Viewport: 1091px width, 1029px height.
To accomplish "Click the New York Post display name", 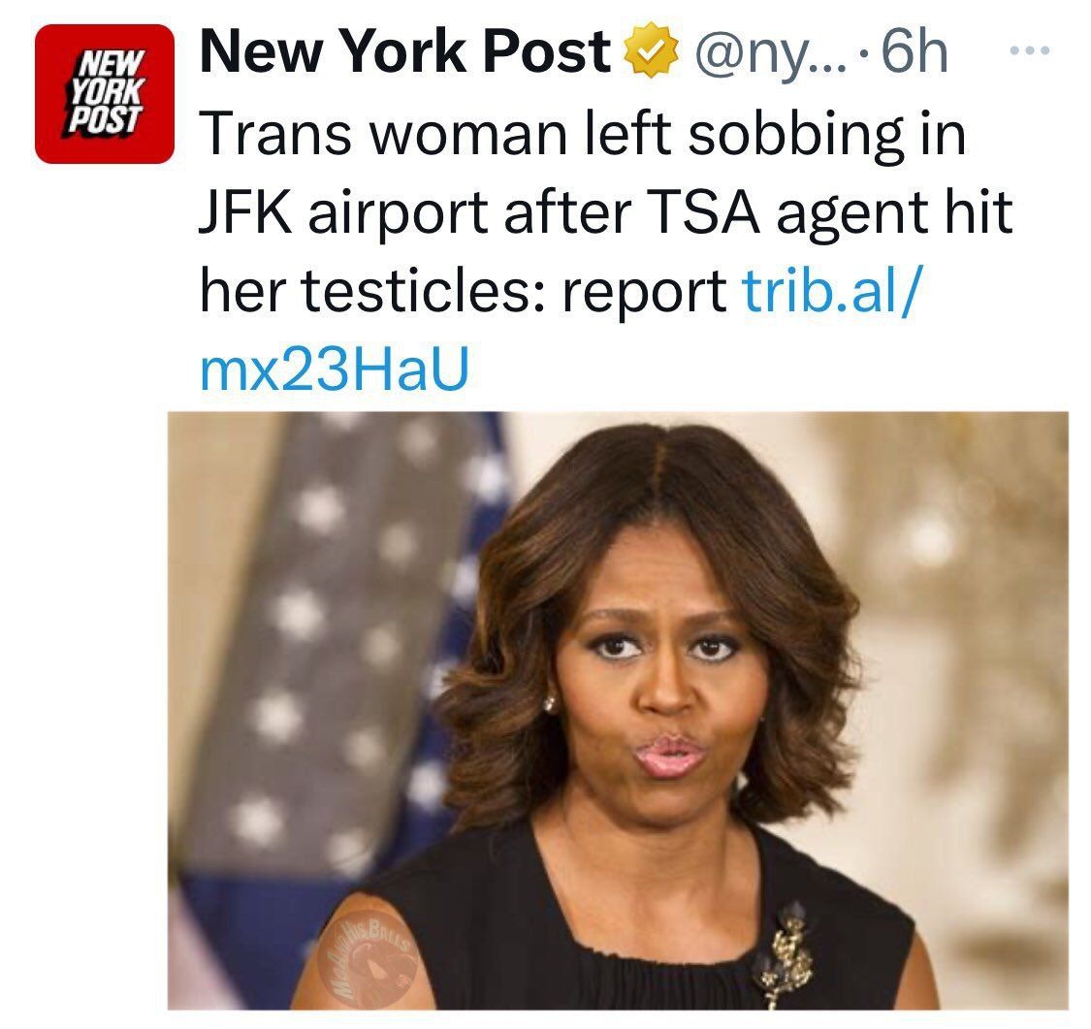I will (x=405, y=50).
